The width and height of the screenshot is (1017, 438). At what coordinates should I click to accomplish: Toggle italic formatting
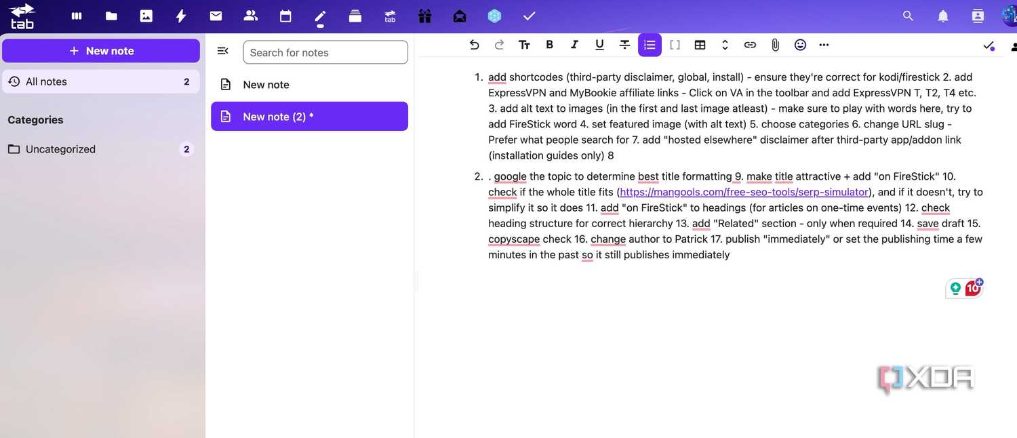pyautogui.click(x=574, y=45)
